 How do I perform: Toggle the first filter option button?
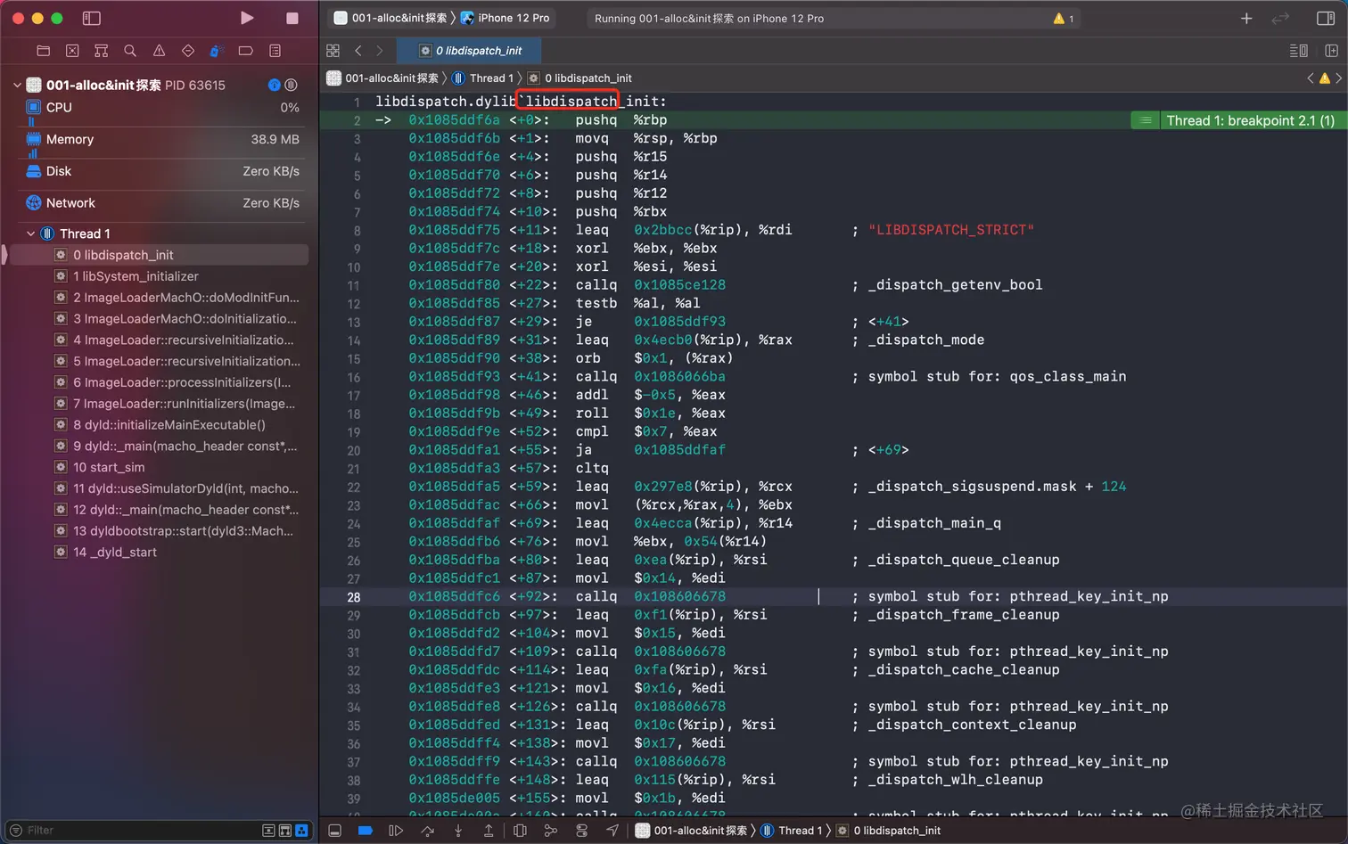(x=268, y=830)
